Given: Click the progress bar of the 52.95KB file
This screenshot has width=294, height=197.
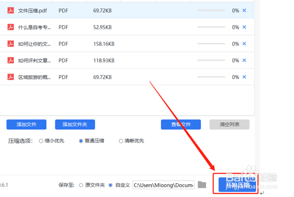Looking at the screenshot, I should (211, 27).
